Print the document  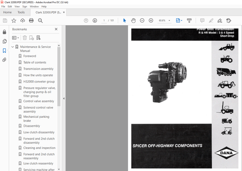tap(31, 21)
